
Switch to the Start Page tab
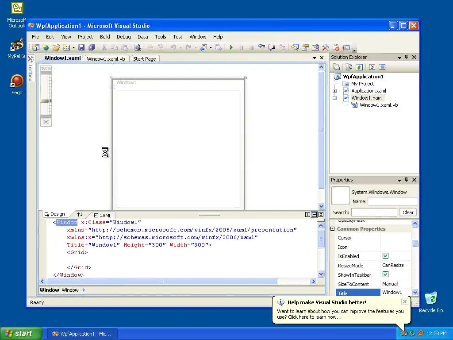click(x=145, y=59)
